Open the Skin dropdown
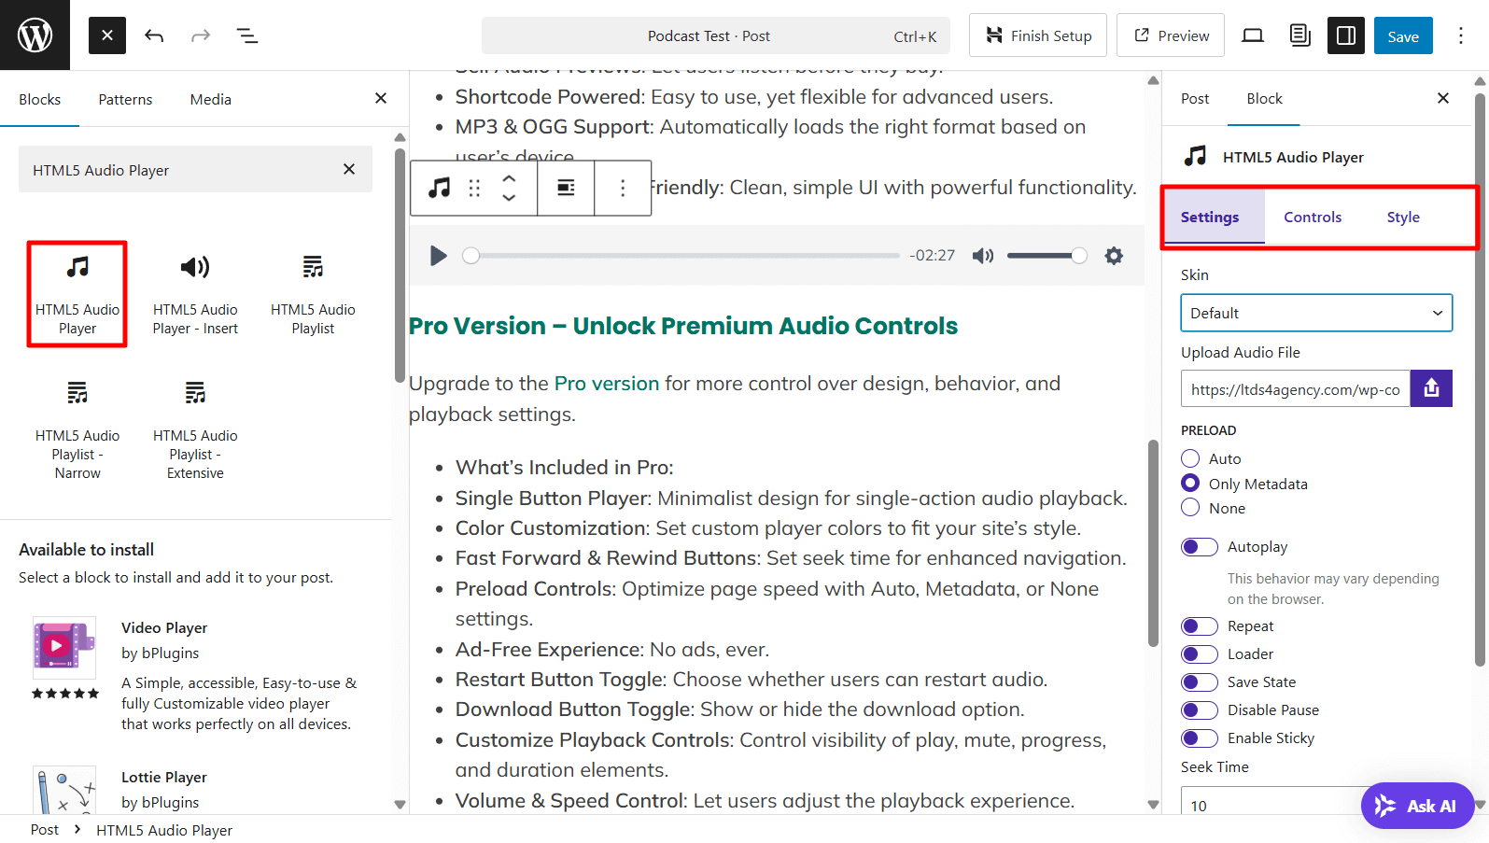 [x=1316, y=313]
